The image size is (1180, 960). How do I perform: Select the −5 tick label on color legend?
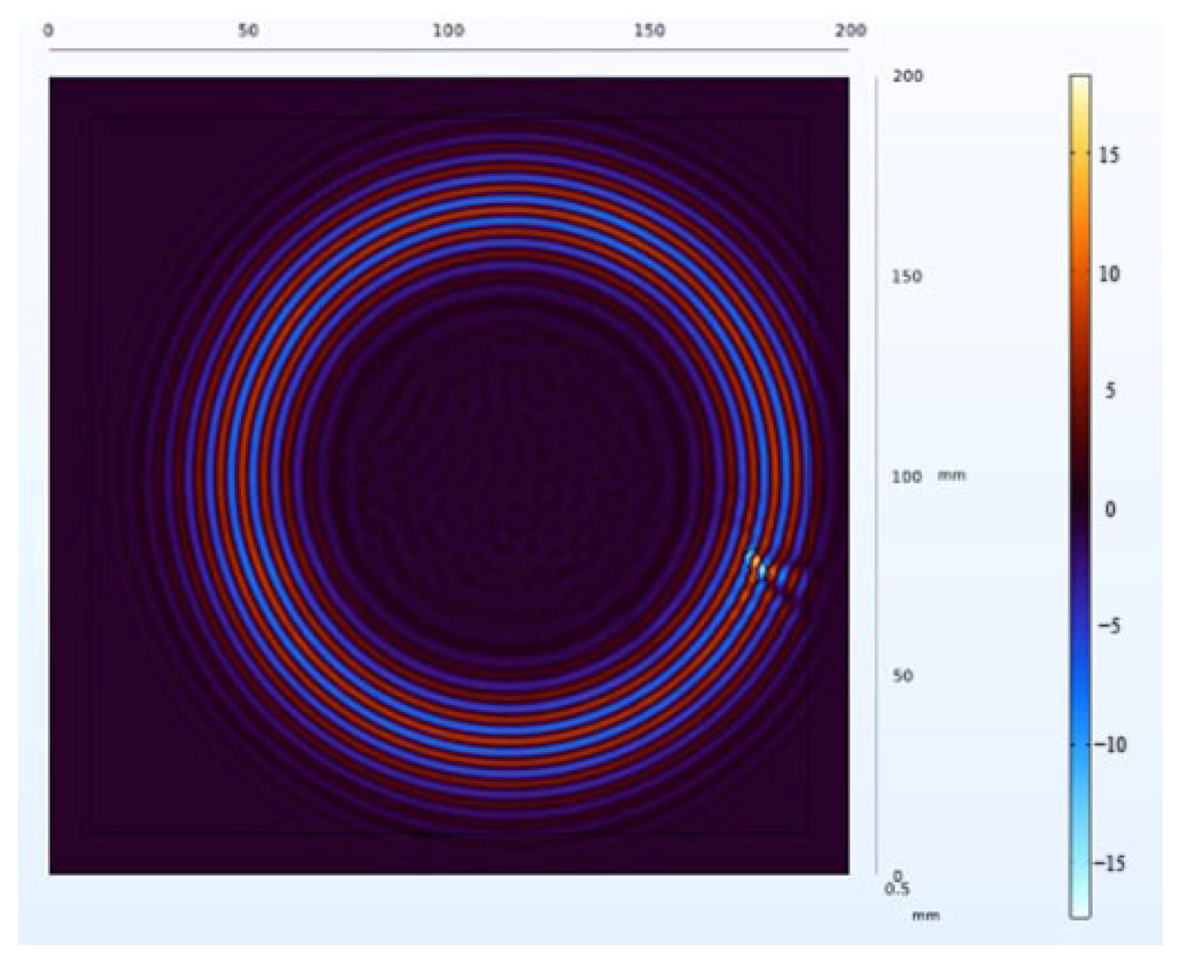[1108, 626]
